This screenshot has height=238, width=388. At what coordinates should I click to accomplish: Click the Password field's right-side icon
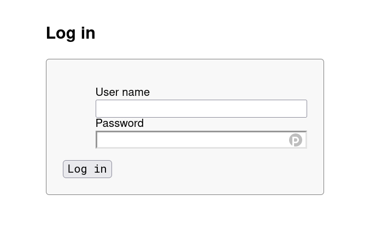coord(296,140)
